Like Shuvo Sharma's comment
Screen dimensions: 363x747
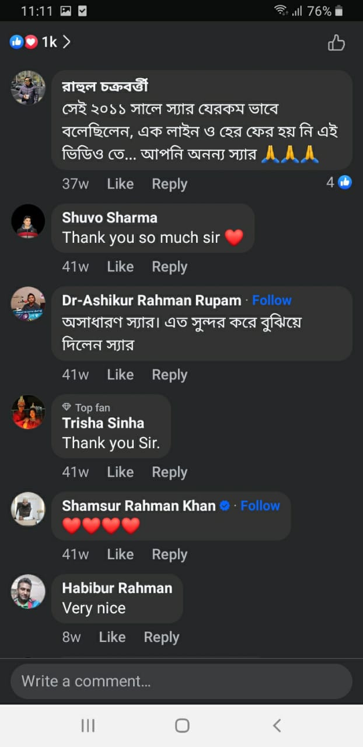pyautogui.click(x=120, y=267)
